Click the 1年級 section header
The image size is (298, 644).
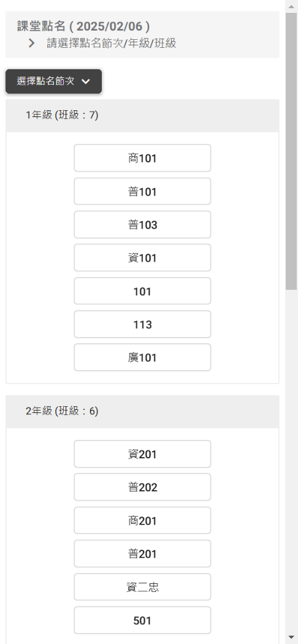142,115
